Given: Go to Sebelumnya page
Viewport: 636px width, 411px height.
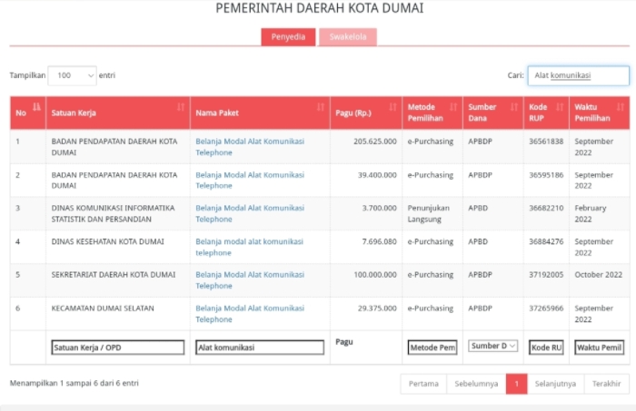Looking at the screenshot, I should pyautogui.click(x=476, y=384).
